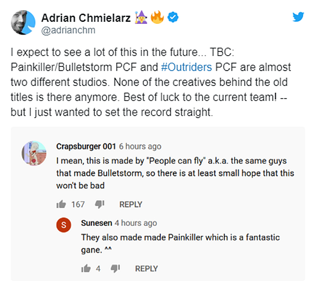The width and height of the screenshot is (318, 285).
Task: Click the fire emoji next to name
Action: point(157,17)
